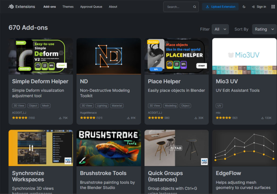
Task: Open the Brushstroke Tools title link
Action: pos(103,173)
